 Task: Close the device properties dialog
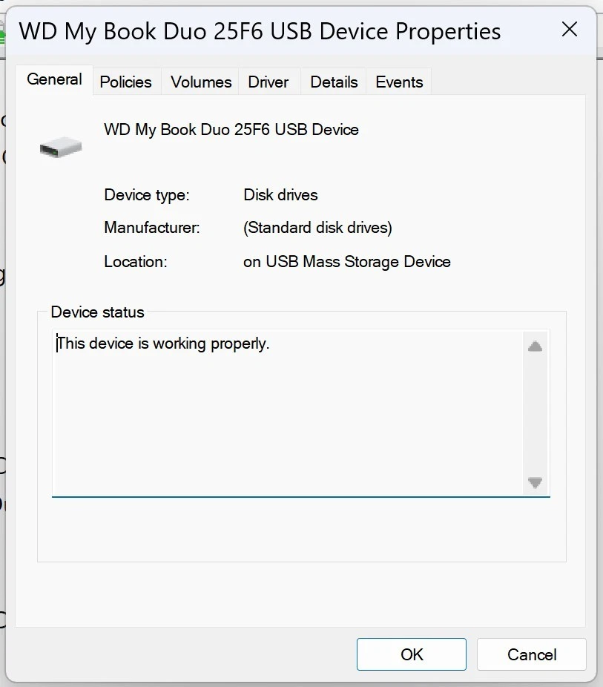pyautogui.click(x=569, y=30)
